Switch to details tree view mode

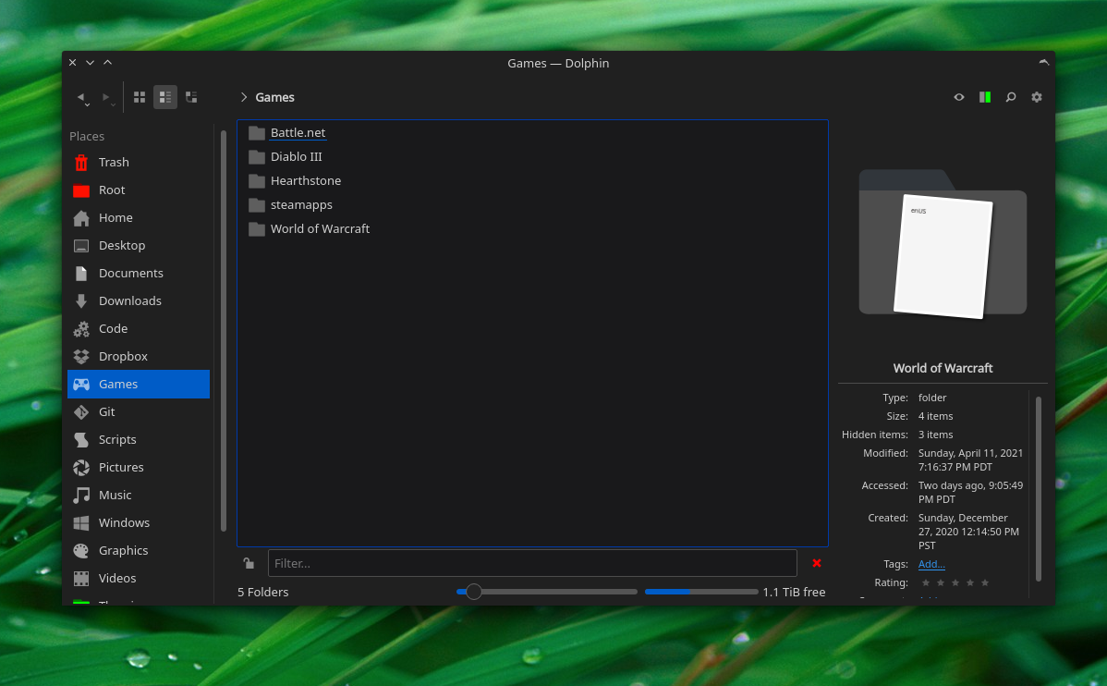(x=191, y=97)
